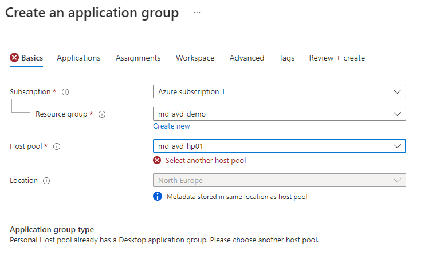This screenshot has width=444, height=267.
Task: Click the Create new resource group link
Action: tap(171, 126)
